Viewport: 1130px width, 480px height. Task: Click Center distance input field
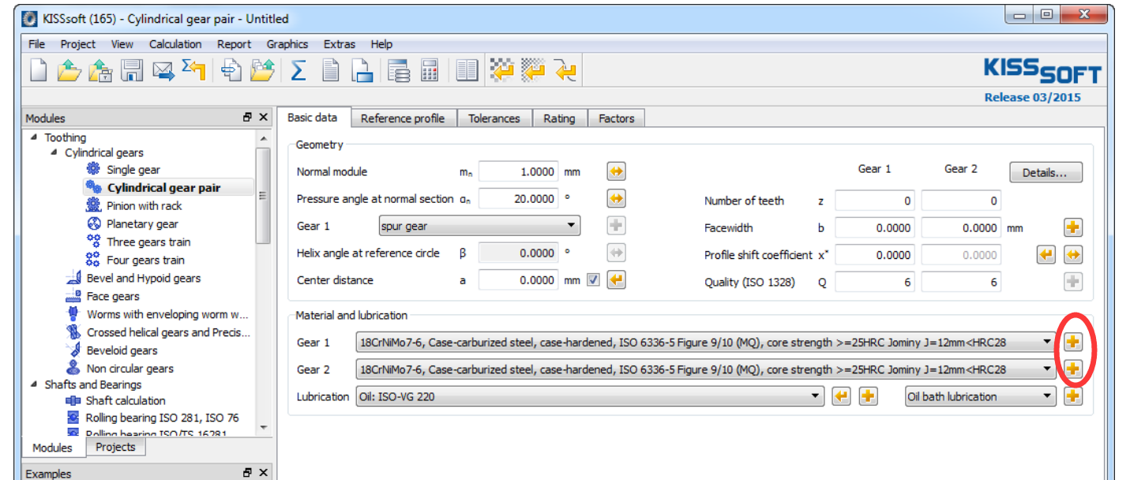(518, 279)
